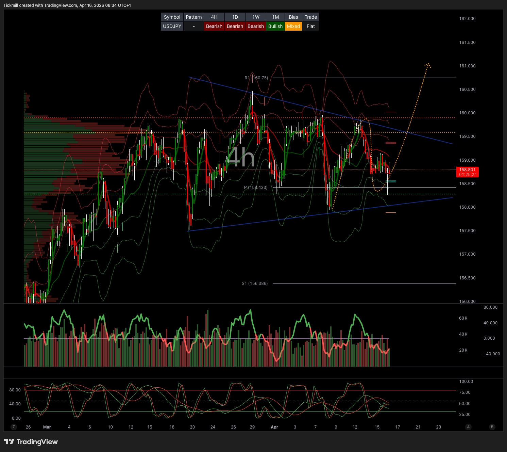Toggle the B scale button at bottom right
This screenshot has height=452, width=507.
(492, 427)
